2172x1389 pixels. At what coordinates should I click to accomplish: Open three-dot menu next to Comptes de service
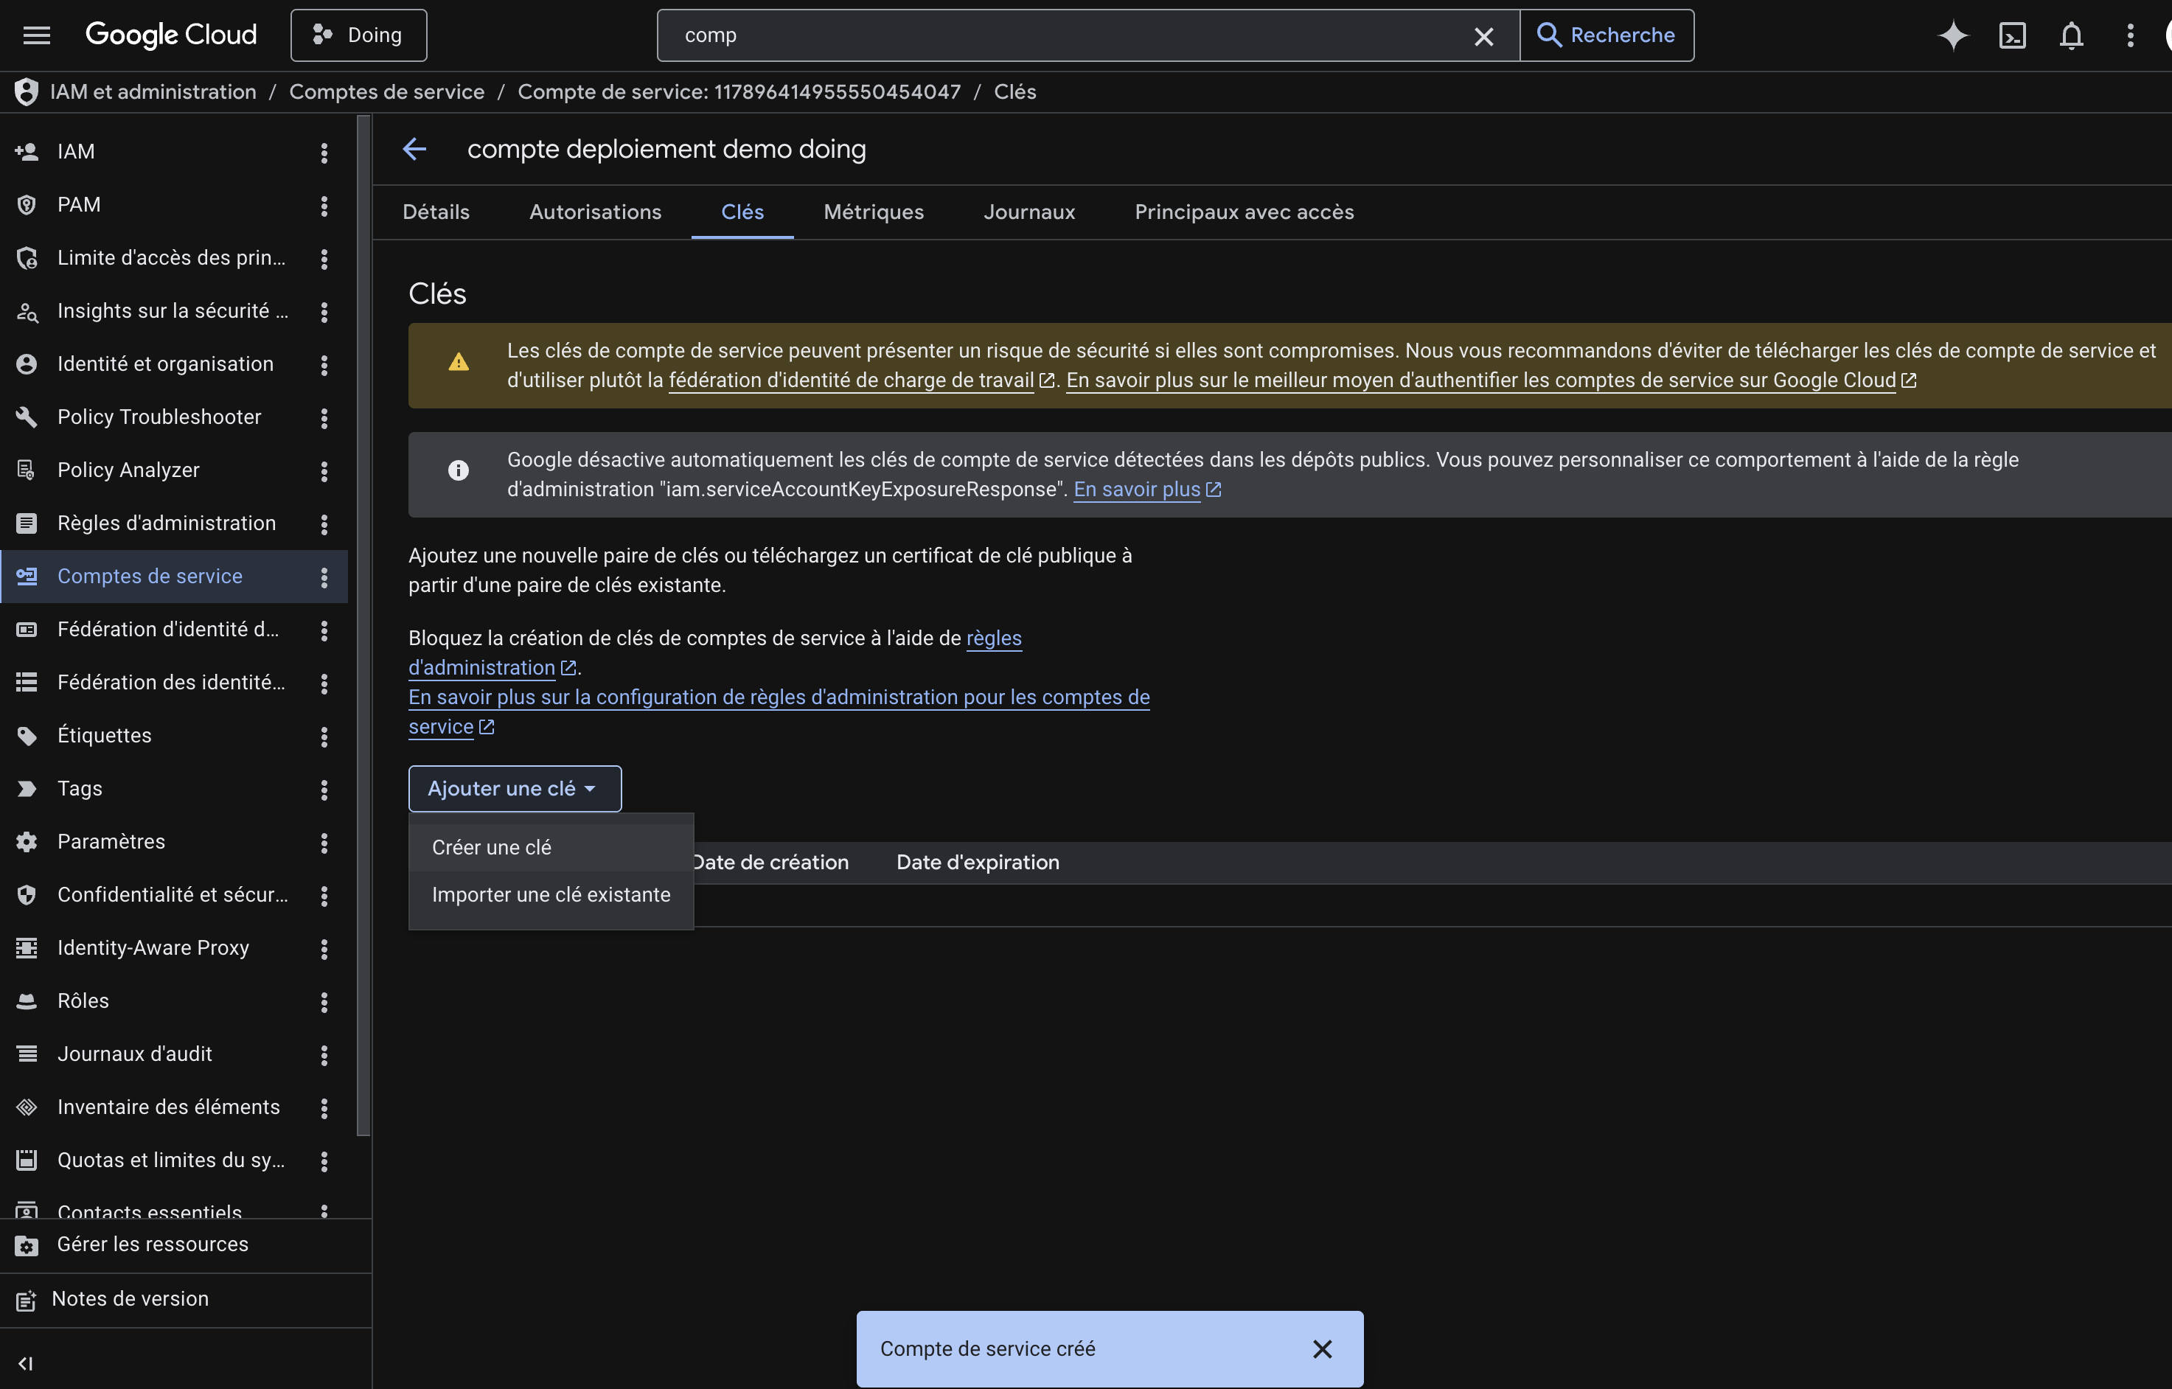[324, 577]
